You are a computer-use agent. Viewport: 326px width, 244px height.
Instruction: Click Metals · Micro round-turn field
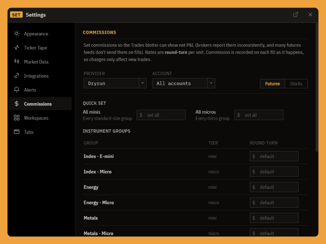click(274, 232)
